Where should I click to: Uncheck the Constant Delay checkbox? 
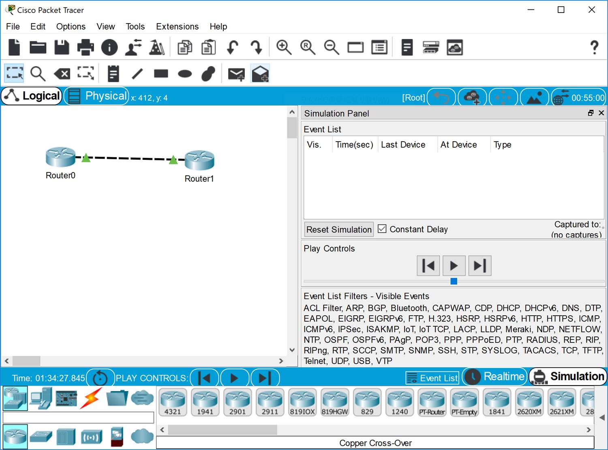pos(382,229)
